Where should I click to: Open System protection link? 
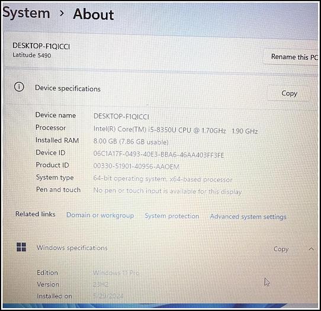pyautogui.click(x=172, y=216)
